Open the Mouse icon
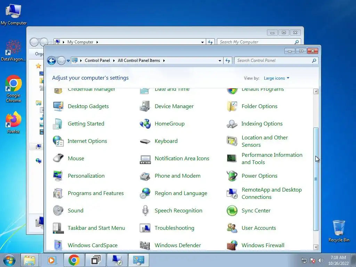Screen dimensions: 356x267 click(x=58, y=159)
